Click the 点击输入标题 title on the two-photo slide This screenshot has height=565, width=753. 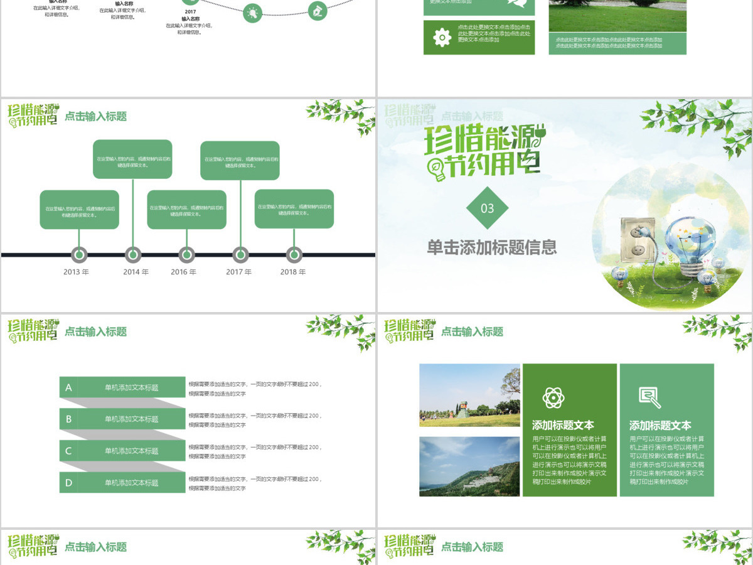(x=473, y=331)
